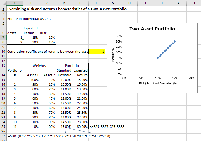Image resolution: width=201 pixels, height=141 pixels.
Task: Select column K header
Action: [178, 3]
